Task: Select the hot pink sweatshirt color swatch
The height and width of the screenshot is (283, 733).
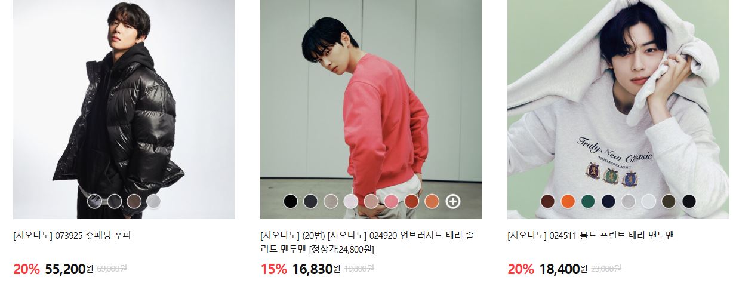Action: [392, 202]
